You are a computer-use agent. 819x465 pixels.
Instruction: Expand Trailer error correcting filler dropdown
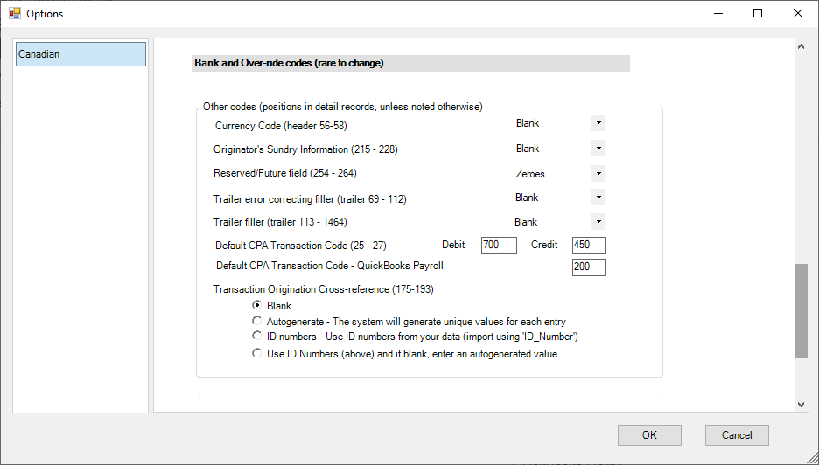[x=598, y=198]
